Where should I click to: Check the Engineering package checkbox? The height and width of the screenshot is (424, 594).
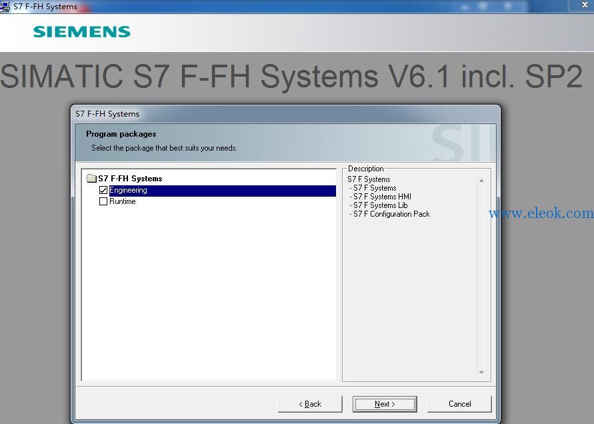pyautogui.click(x=103, y=190)
